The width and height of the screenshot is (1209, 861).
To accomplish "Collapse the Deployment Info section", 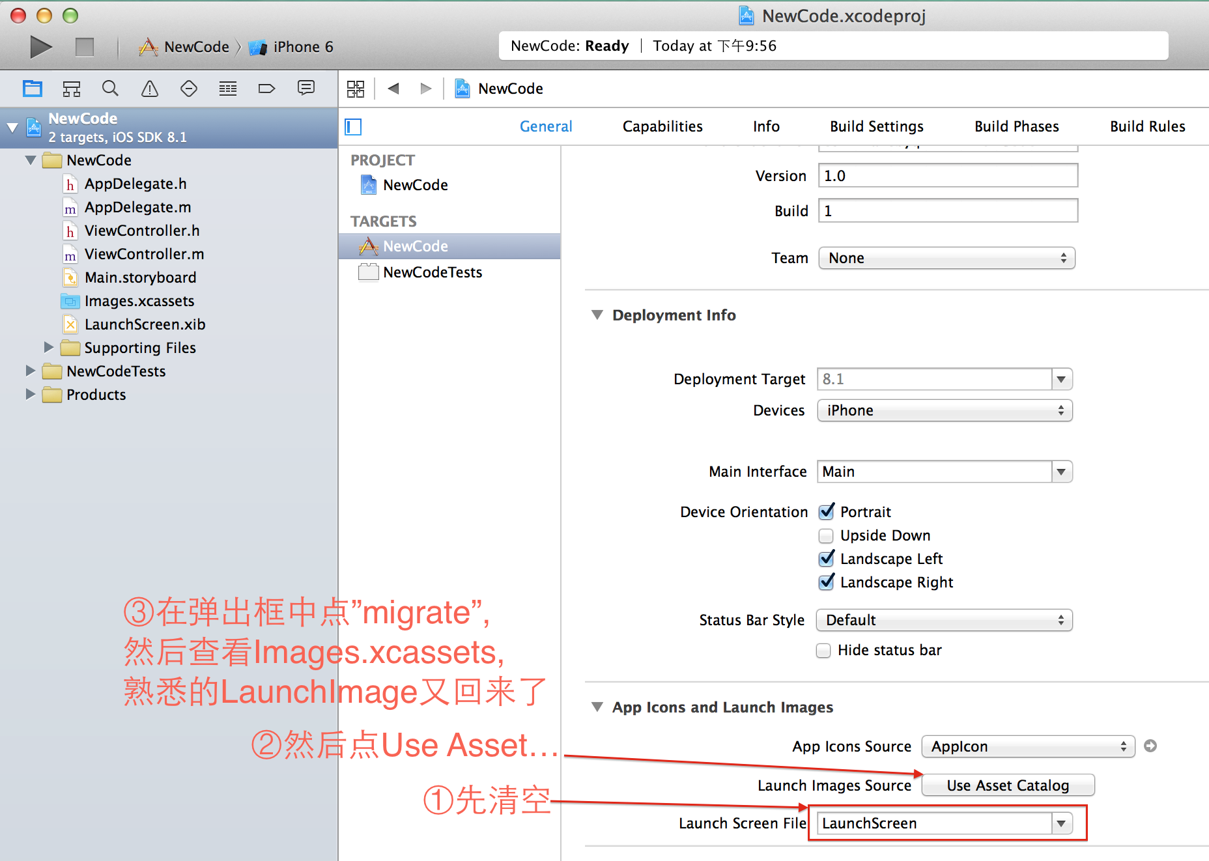I will click(x=597, y=315).
